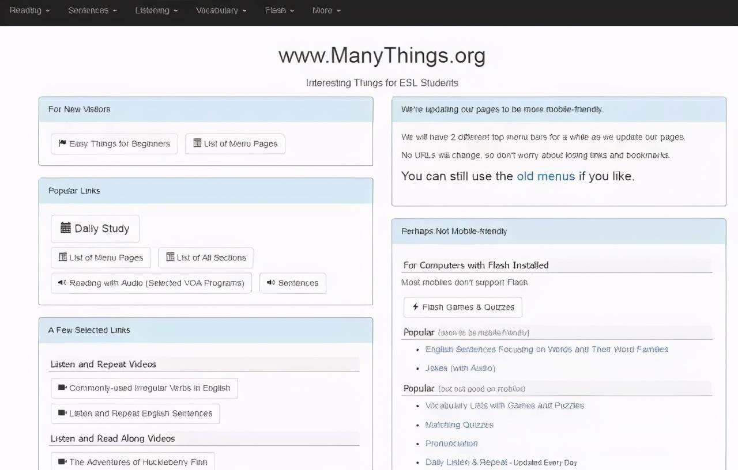
Task: Open the More dropdown menu
Action: pos(326,10)
